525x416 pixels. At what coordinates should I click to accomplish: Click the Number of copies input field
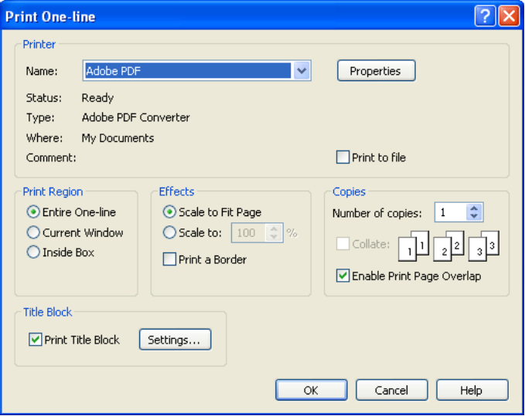click(x=450, y=212)
